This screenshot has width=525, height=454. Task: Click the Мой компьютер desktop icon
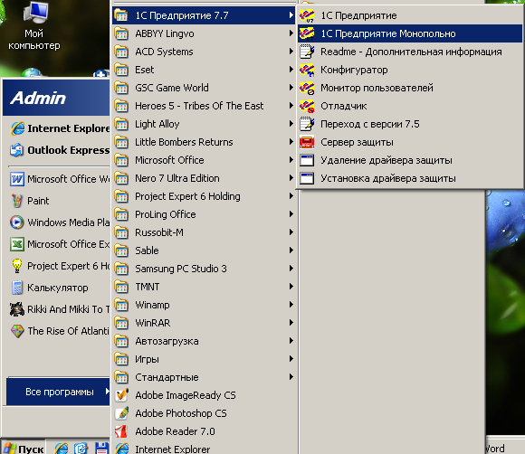point(35,12)
